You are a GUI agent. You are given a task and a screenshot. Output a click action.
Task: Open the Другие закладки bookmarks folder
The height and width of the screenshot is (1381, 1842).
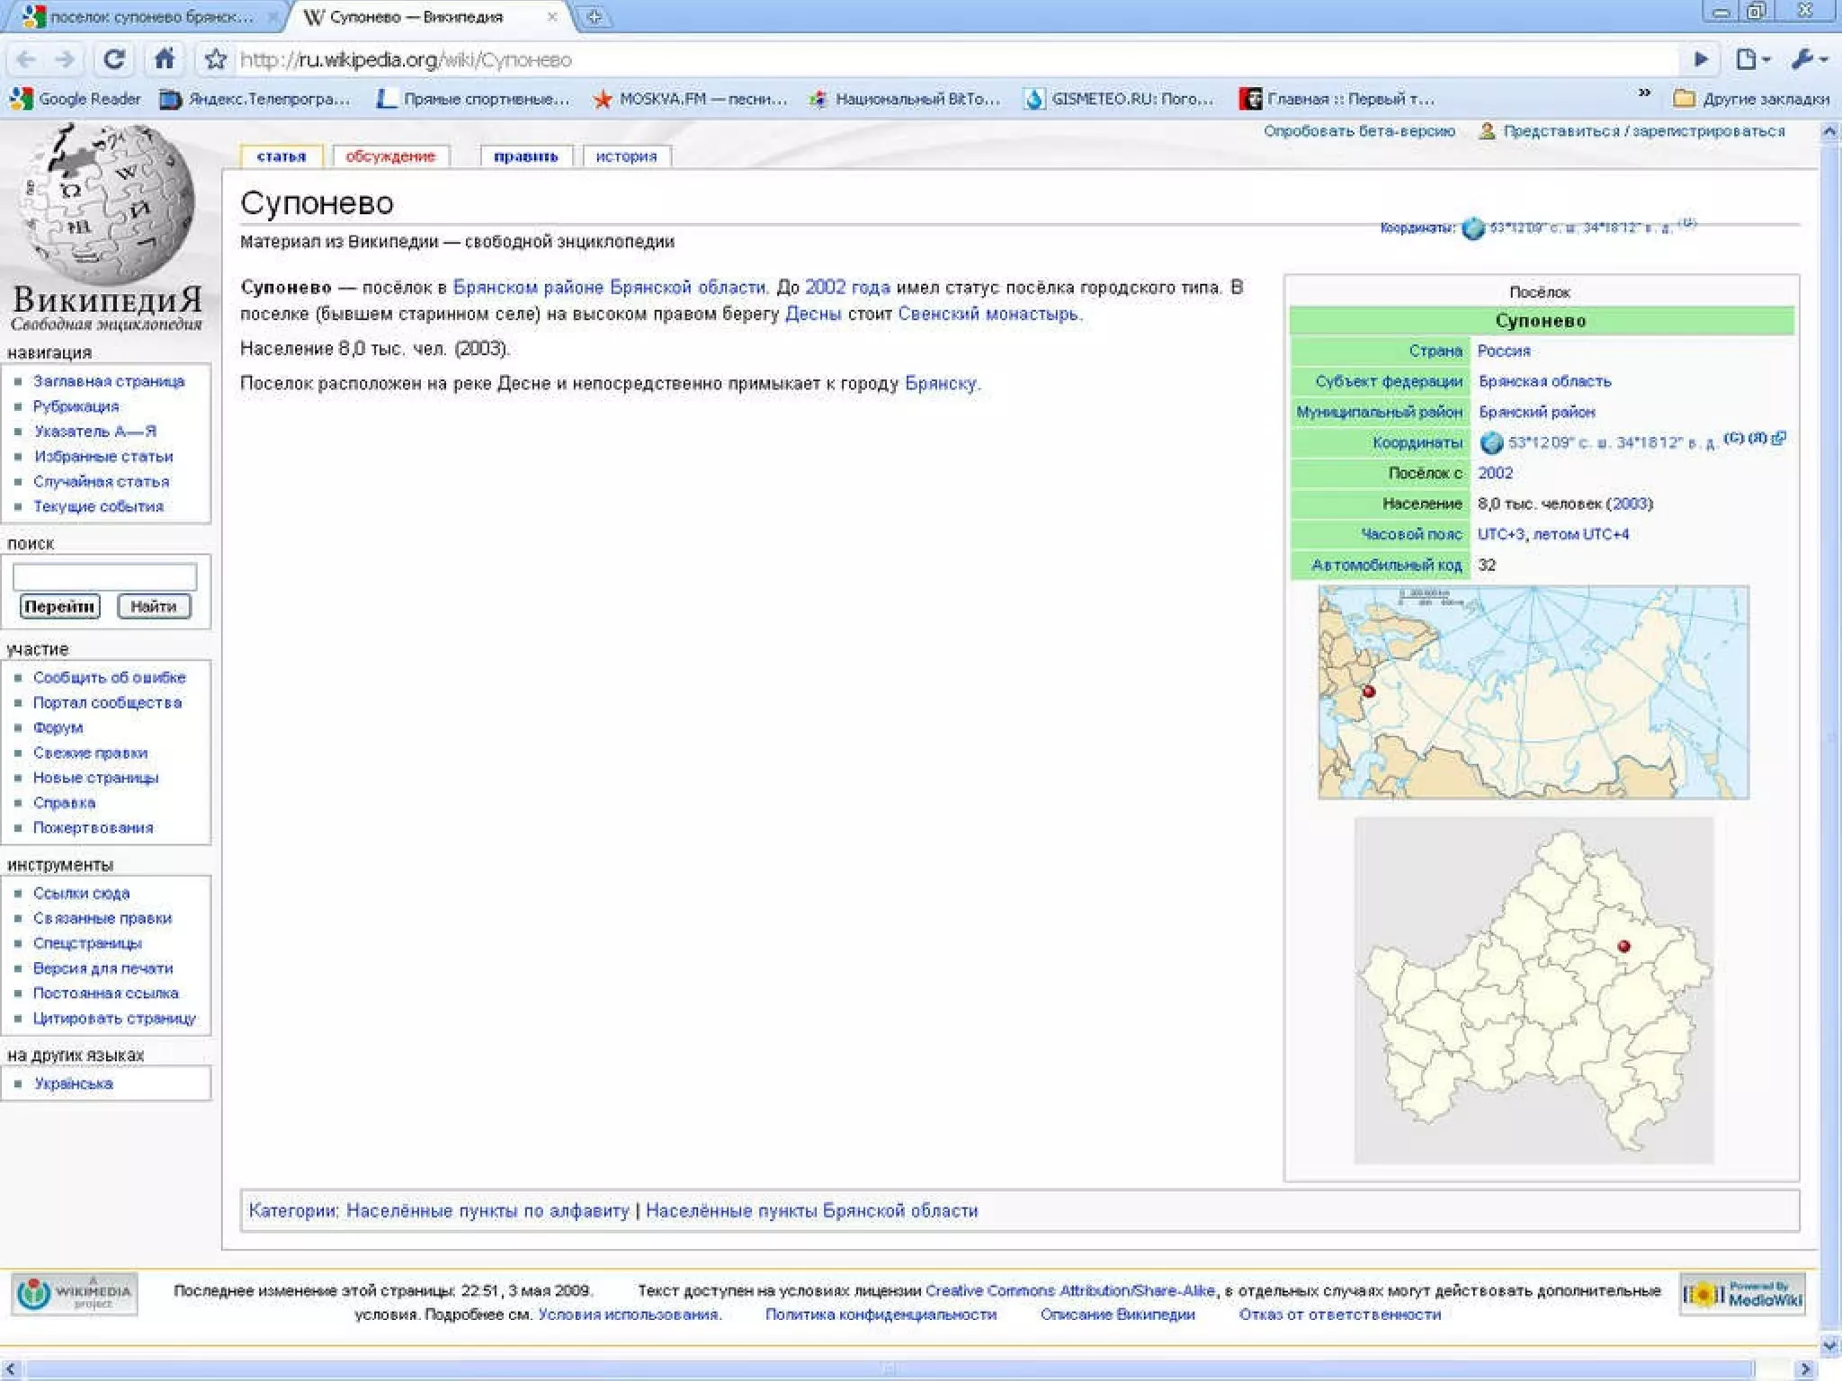[1752, 99]
